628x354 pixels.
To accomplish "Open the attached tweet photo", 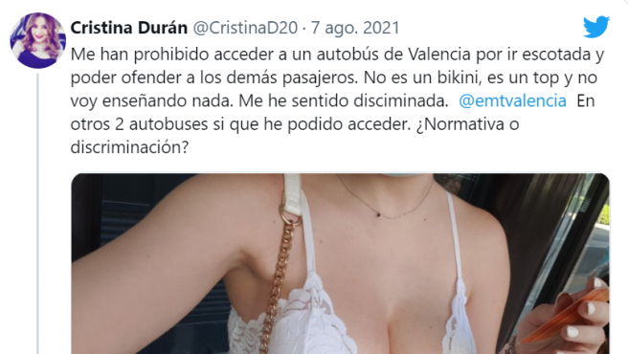I will click(341, 263).
